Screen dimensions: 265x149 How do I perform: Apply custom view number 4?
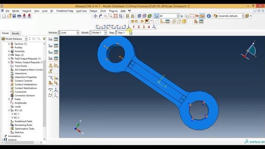(149, 27)
